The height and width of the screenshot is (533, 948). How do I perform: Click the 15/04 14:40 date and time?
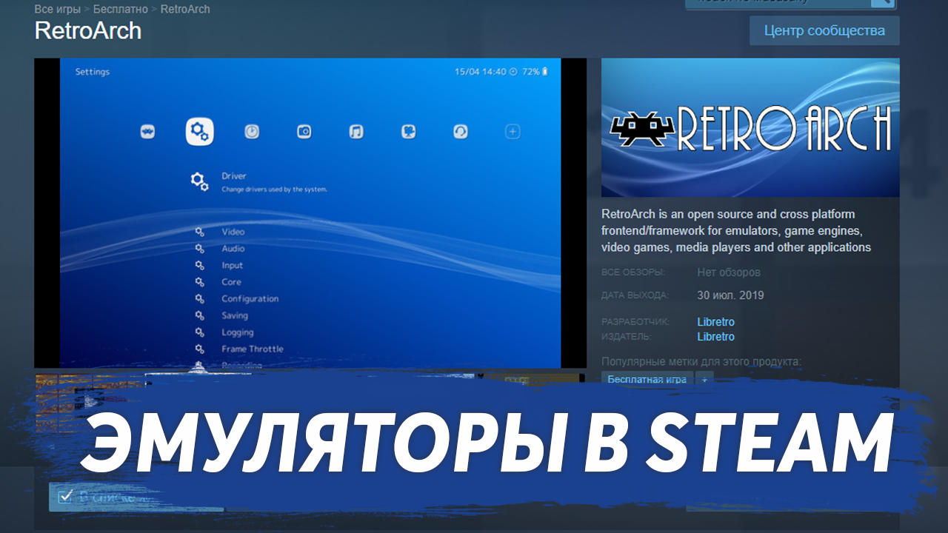(481, 72)
